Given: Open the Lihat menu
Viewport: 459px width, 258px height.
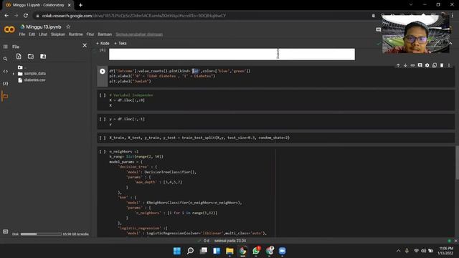Looking at the screenshot, I should 43,34.
